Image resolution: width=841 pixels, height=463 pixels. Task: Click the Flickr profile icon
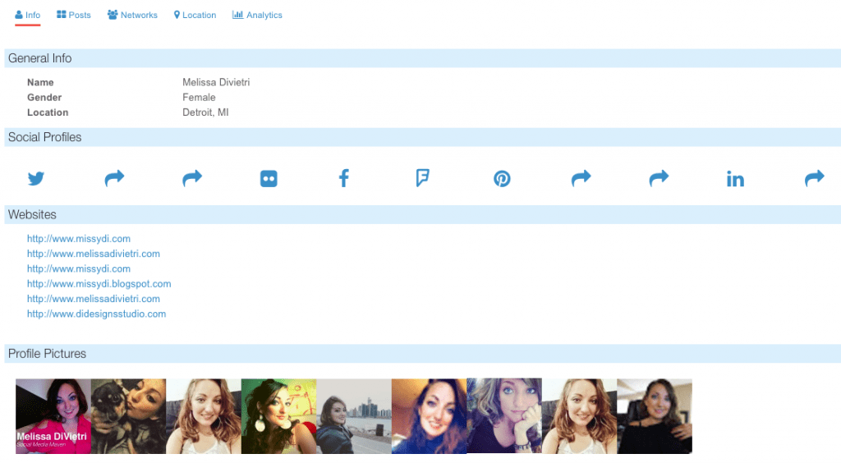269,178
